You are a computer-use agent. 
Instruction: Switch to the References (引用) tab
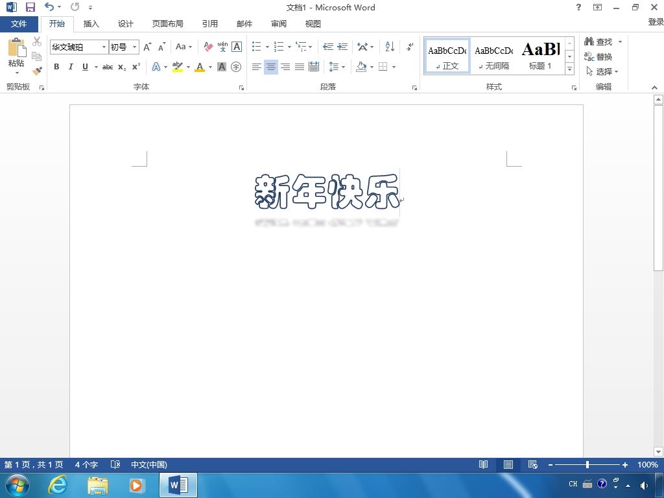click(209, 24)
